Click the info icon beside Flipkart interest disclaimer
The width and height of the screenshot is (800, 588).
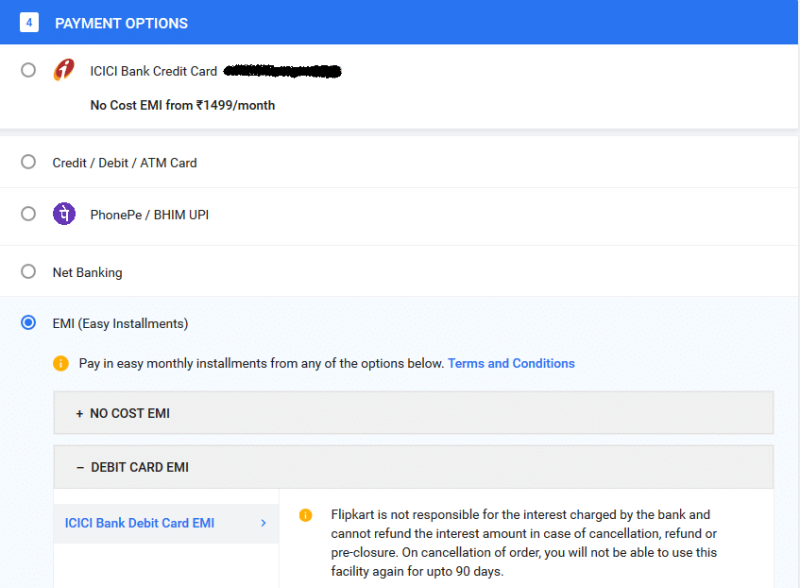[x=306, y=515]
